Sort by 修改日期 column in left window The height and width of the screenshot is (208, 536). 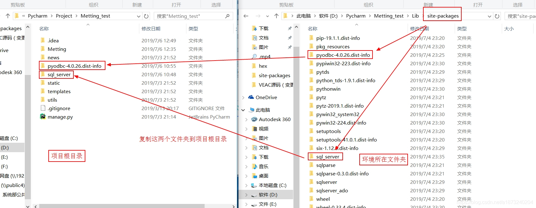(151, 29)
